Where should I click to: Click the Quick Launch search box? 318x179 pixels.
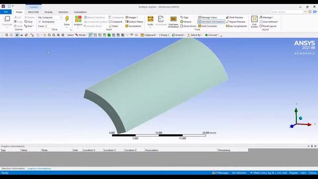click(287, 12)
